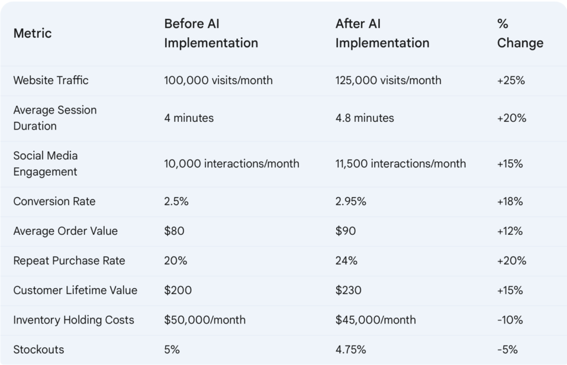Click the $45,000/month cell
This screenshot has height=365, width=567.
point(376,320)
